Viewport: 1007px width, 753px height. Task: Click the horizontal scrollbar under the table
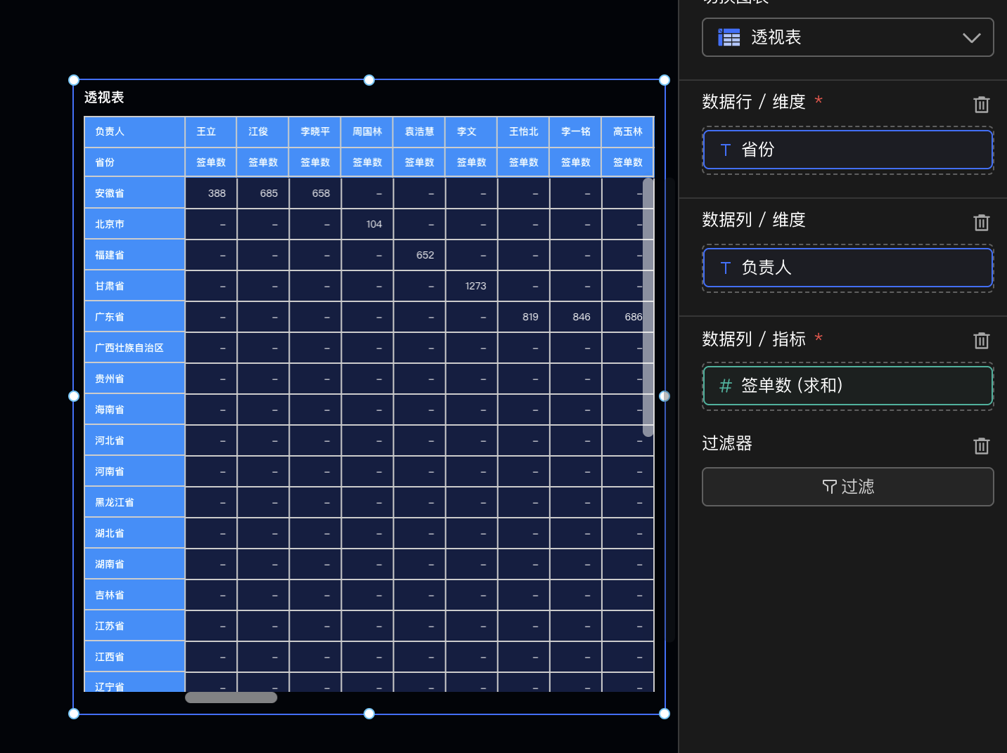coord(231,698)
